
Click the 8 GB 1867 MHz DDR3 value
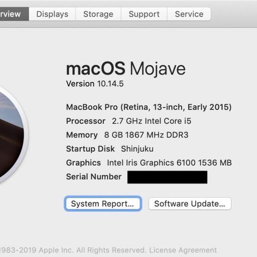click(147, 135)
